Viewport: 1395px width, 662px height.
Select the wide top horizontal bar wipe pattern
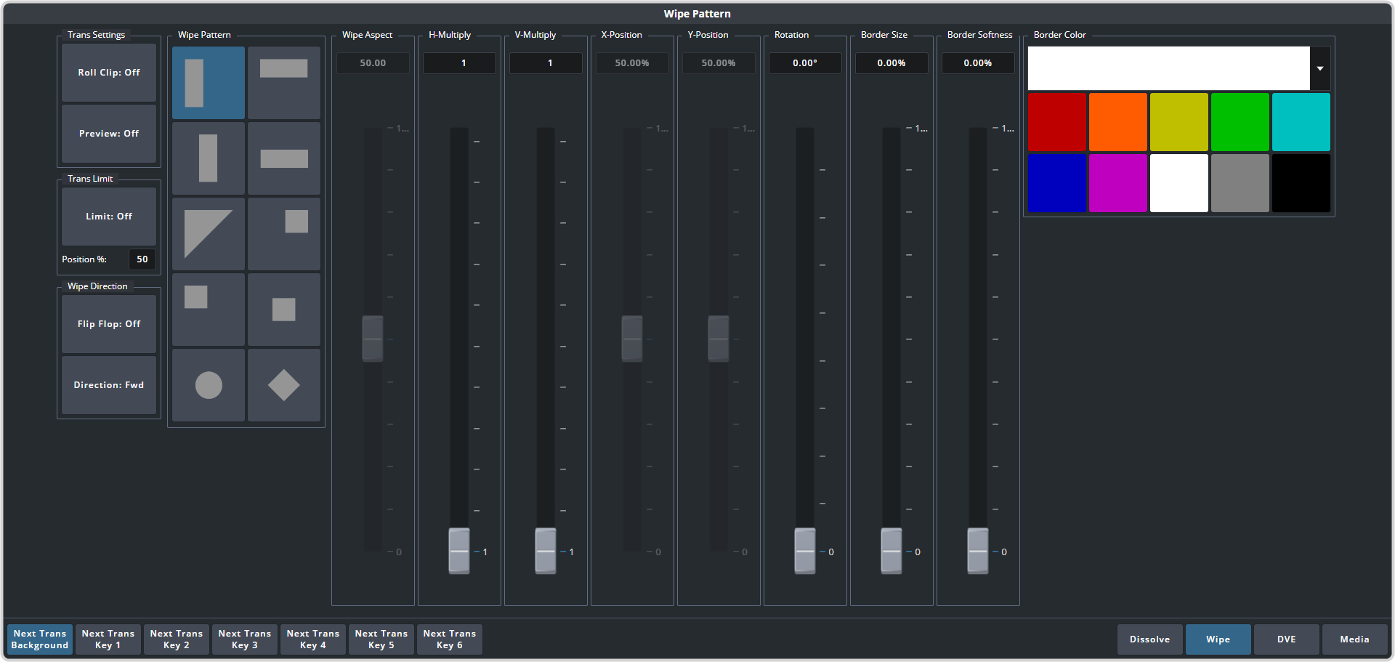pyautogui.click(x=284, y=83)
